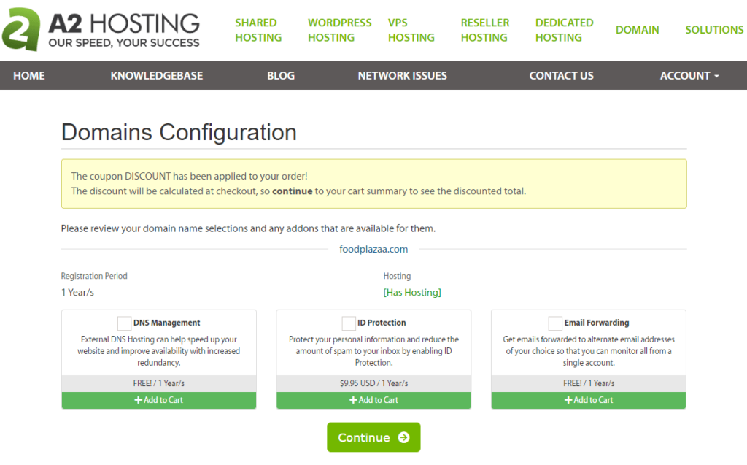Click the plus icon on ID Protection Add to Cart

tap(353, 400)
